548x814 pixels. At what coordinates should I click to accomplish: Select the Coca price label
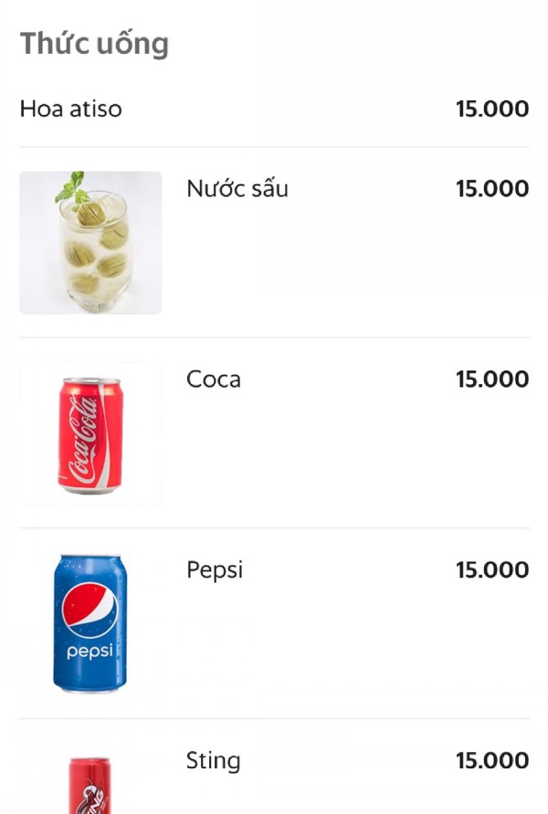[491, 379]
